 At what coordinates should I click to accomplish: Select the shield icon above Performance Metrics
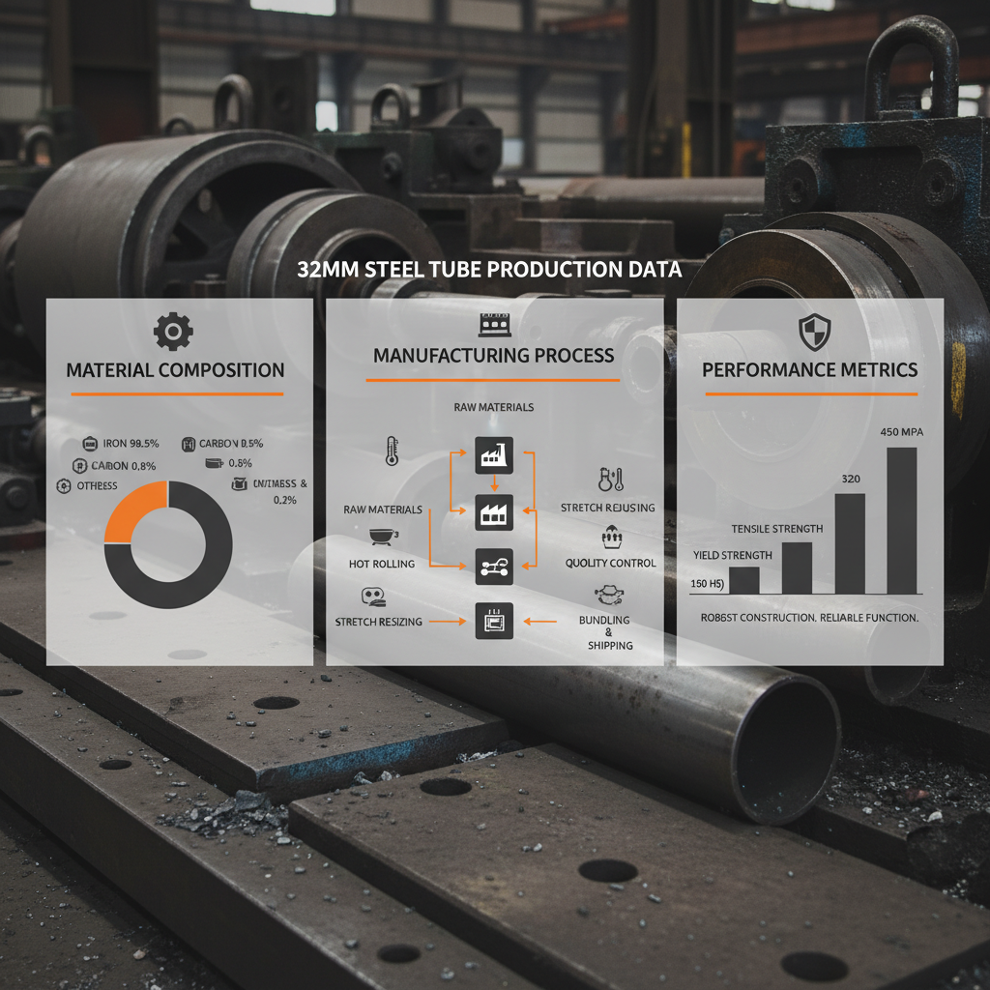[816, 330]
